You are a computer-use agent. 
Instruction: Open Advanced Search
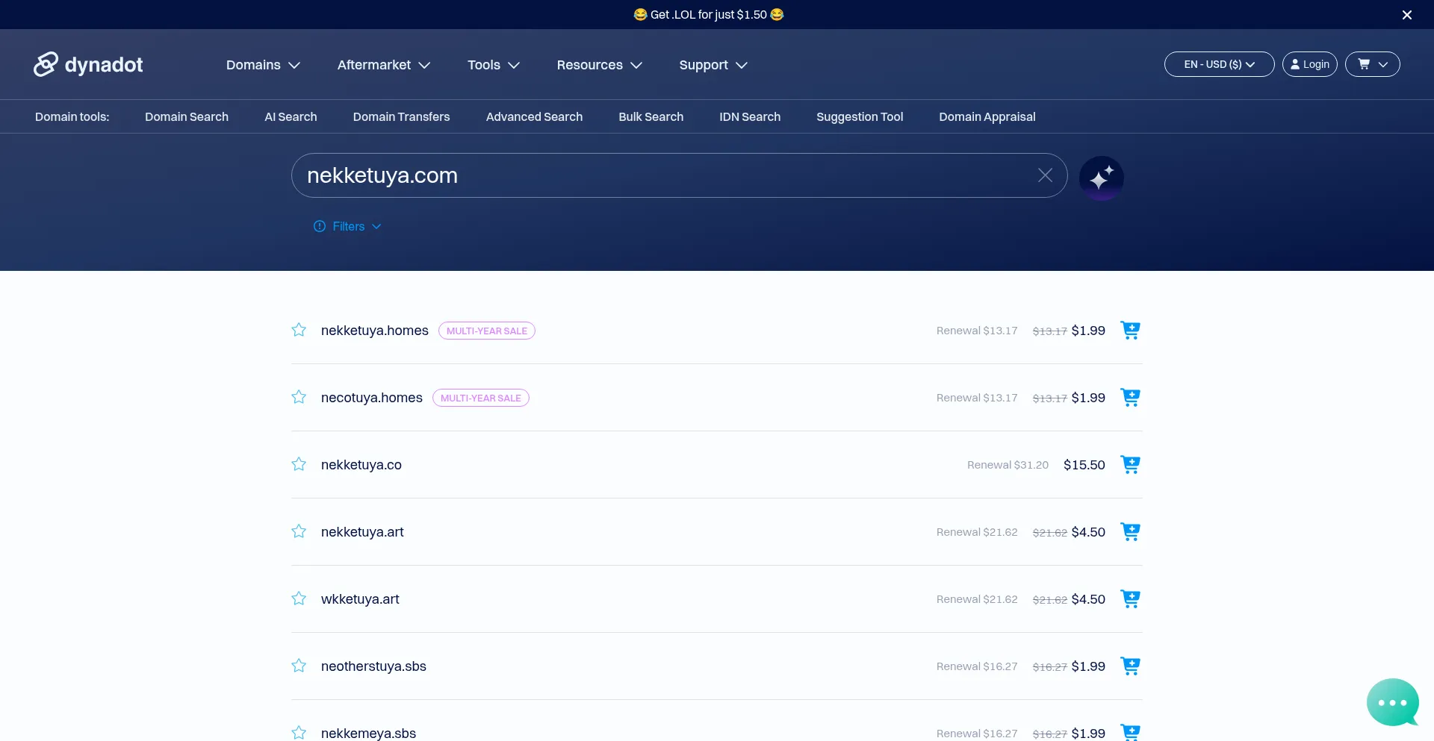534,116
